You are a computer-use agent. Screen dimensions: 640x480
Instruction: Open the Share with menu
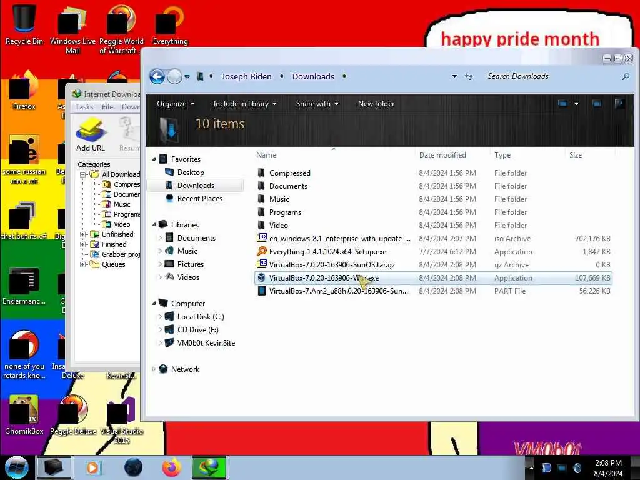317,104
